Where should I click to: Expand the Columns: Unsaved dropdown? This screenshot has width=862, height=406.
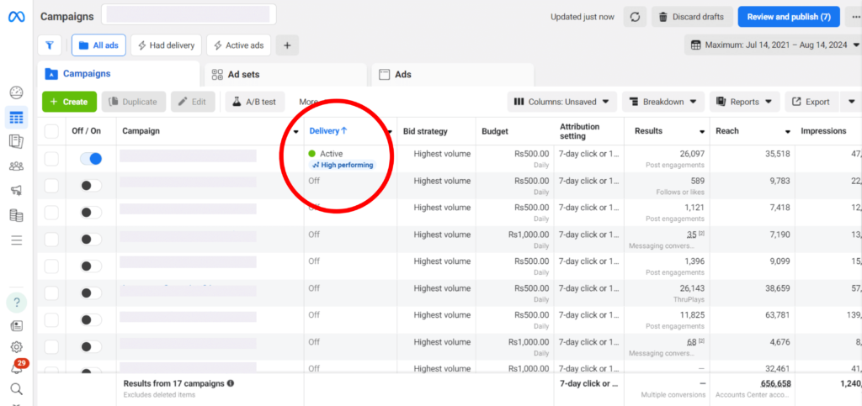[x=561, y=102]
